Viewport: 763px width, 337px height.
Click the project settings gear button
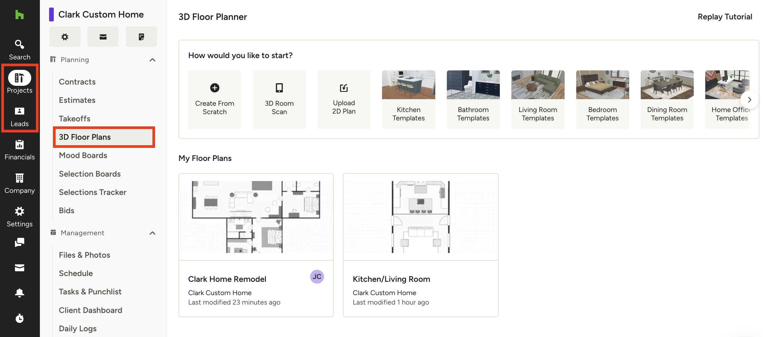point(65,37)
